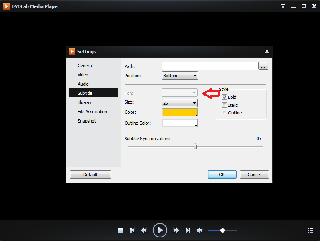Select the Blu-ray settings category
The image size is (320, 241).
tap(84, 102)
